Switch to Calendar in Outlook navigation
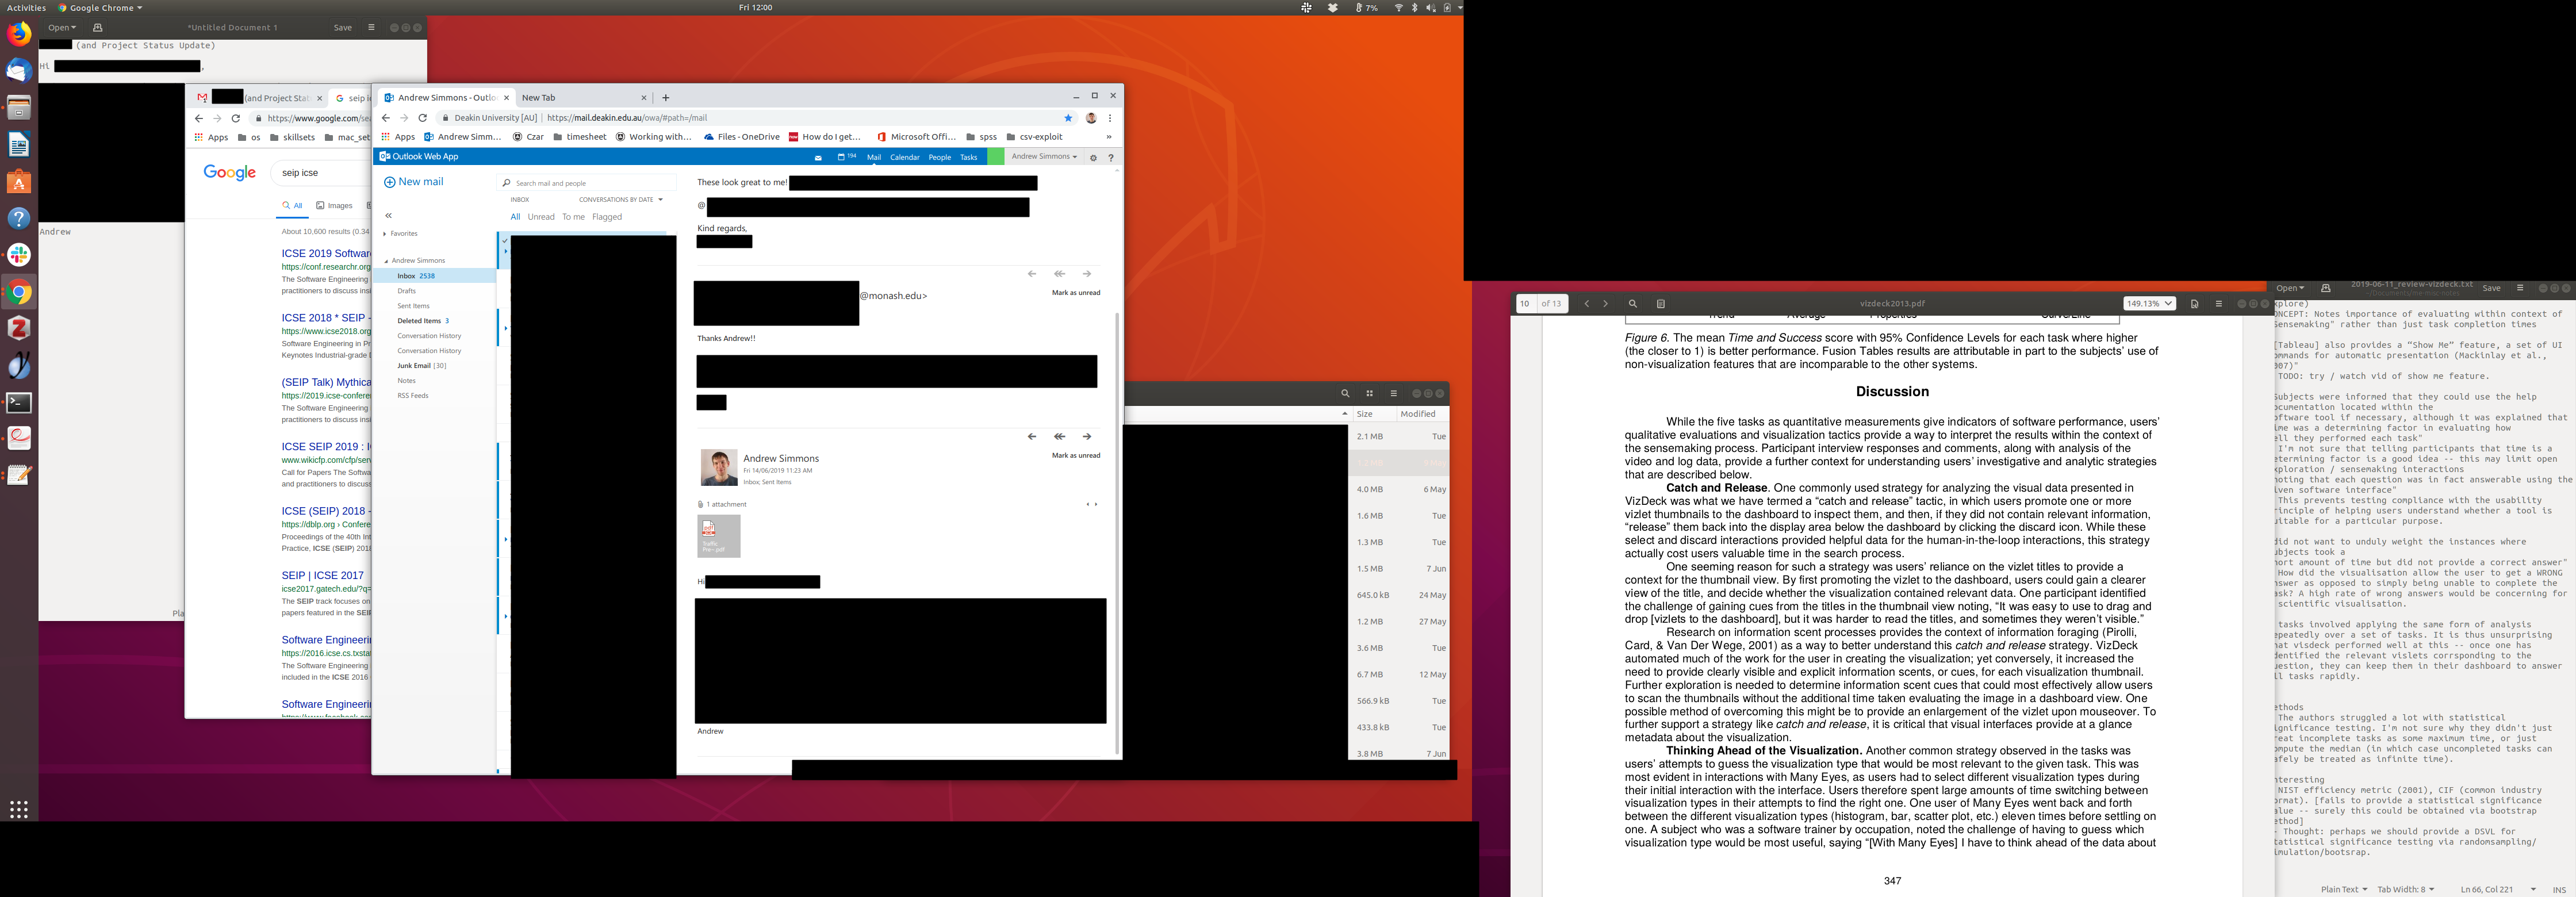Viewport: 2576px width, 897px height. coord(904,157)
